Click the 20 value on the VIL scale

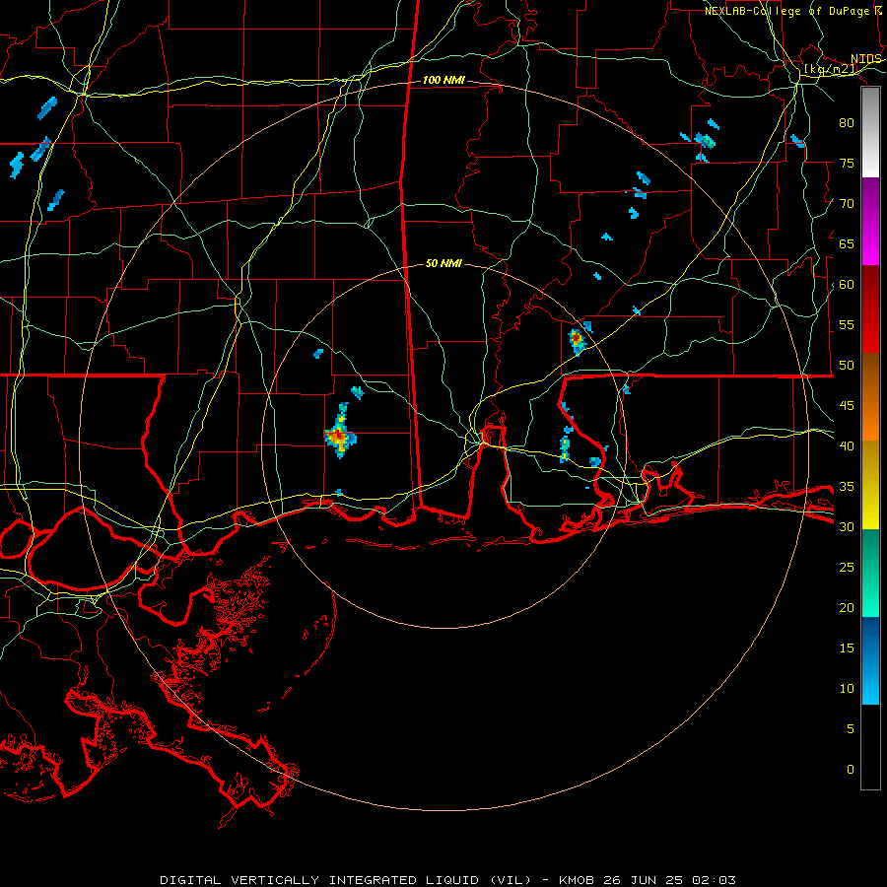pyautogui.click(x=847, y=607)
